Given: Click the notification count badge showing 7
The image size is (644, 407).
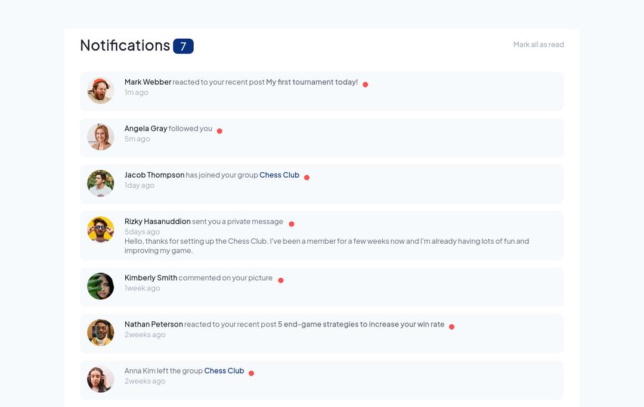Looking at the screenshot, I should click(x=184, y=46).
